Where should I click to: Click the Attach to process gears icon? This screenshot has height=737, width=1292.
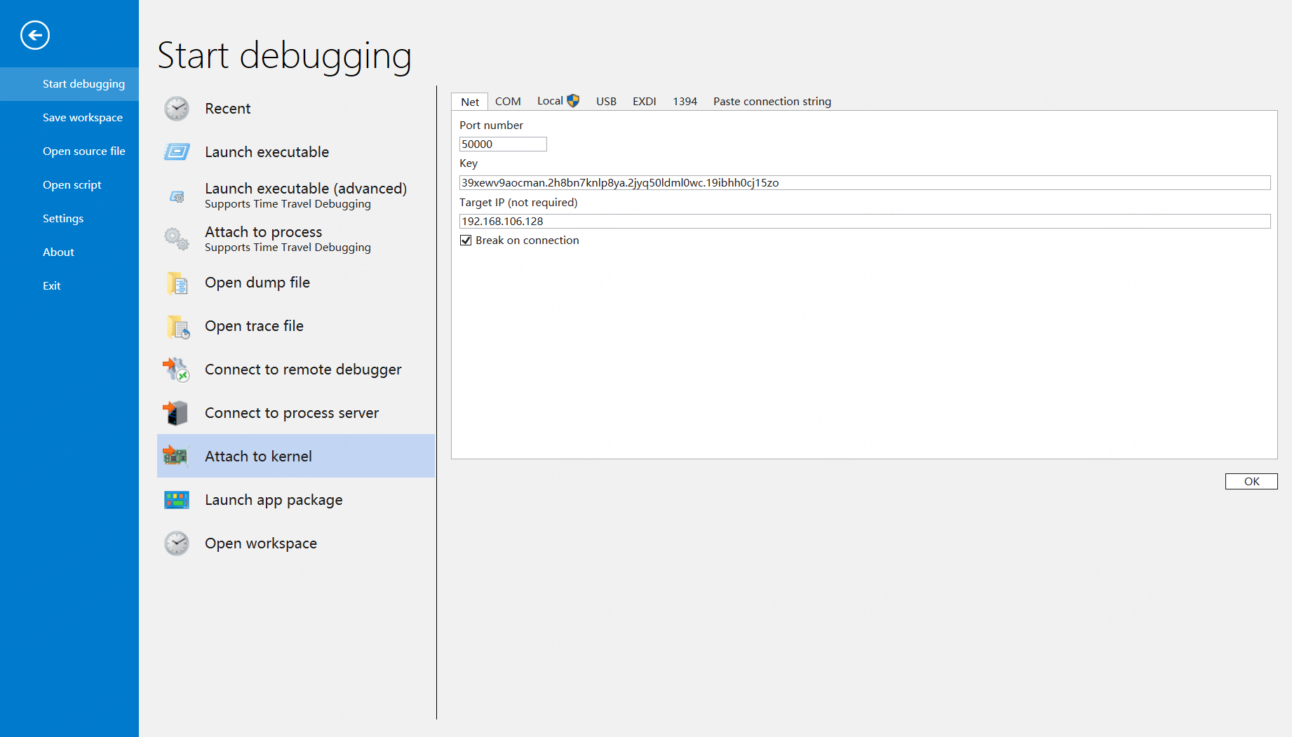point(177,239)
